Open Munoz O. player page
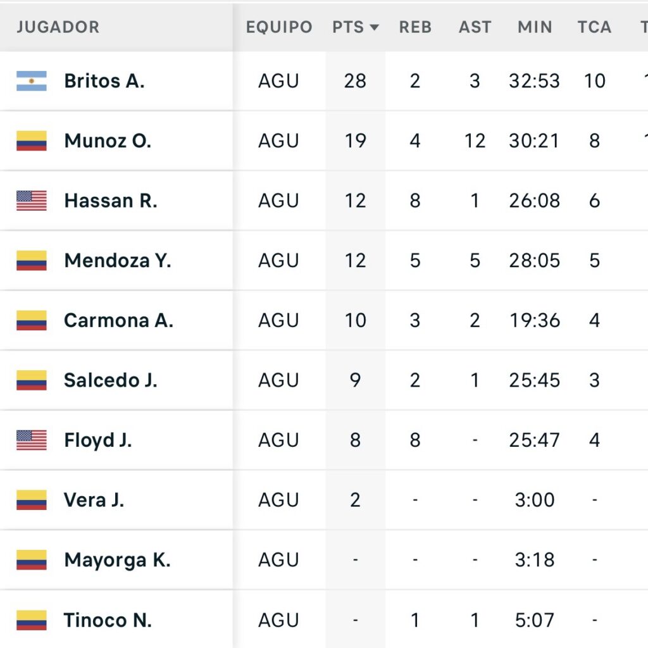Viewport: 648px width, 648px height. coord(108,140)
